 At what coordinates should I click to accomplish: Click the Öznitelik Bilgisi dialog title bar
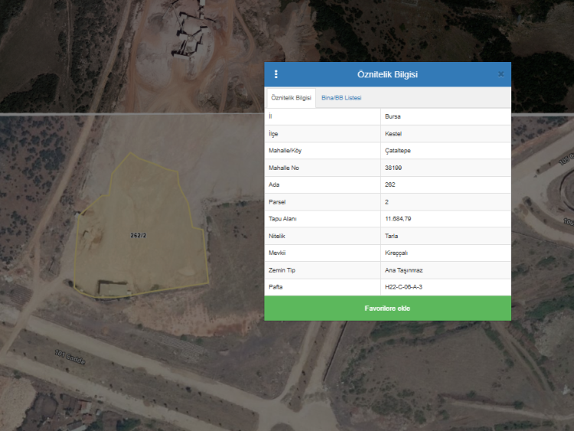[x=387, y=74]
